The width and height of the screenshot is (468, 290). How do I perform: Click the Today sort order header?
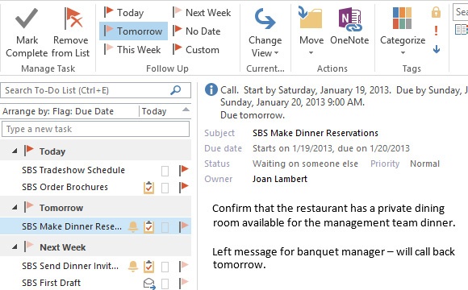coord(154,111)
